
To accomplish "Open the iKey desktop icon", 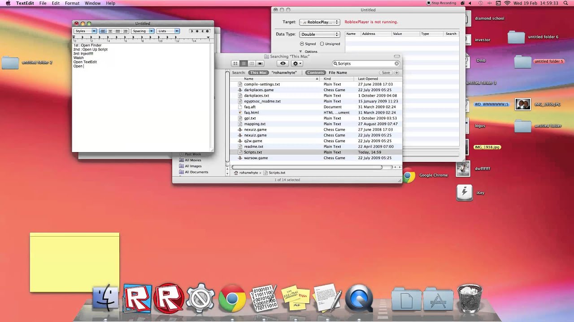I will (465, 193).
